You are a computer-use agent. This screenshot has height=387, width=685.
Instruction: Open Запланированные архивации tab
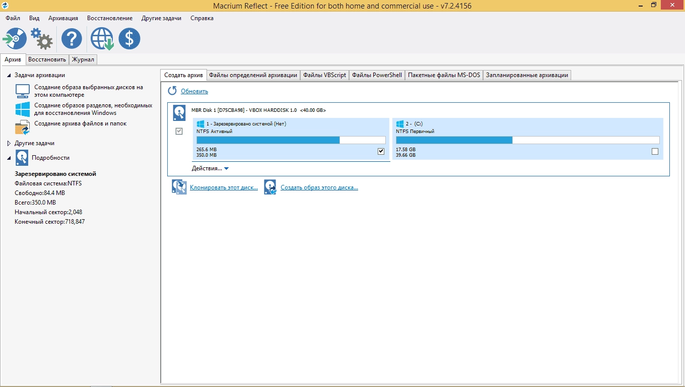[x=527, y=75]
